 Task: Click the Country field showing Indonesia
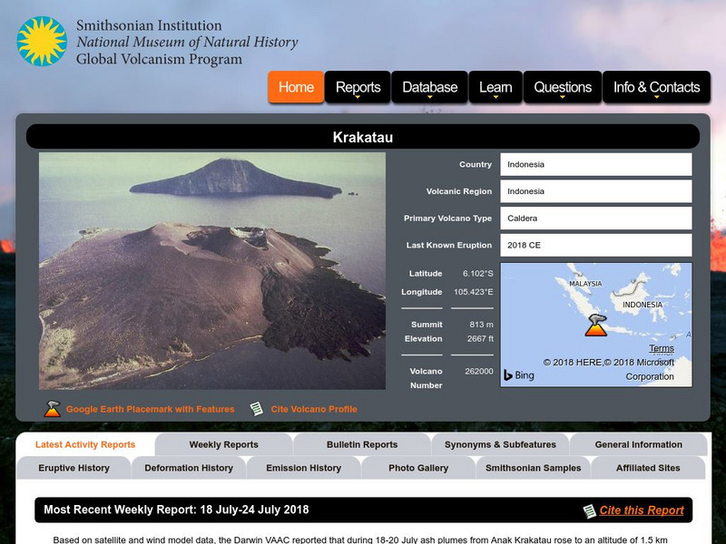tap(596, 164)
